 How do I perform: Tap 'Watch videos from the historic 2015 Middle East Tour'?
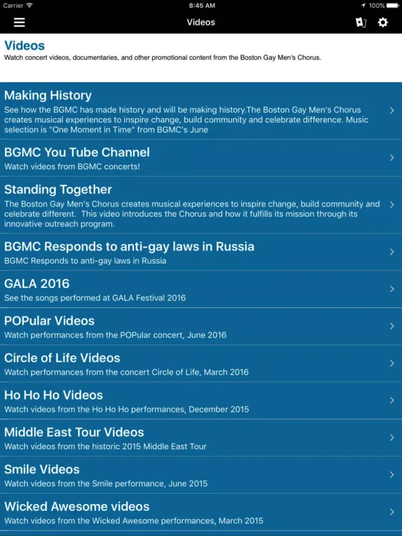point(105,446)
